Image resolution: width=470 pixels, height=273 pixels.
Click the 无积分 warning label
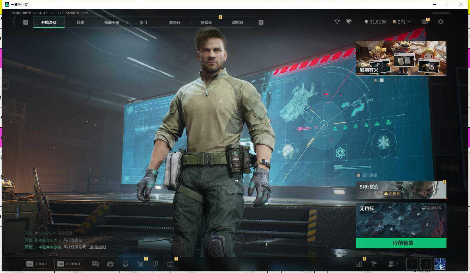pyautogui.click(x=392, y=193)
